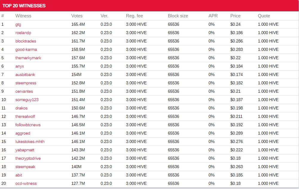Click followbtcnews witness link

coord(28,125)
